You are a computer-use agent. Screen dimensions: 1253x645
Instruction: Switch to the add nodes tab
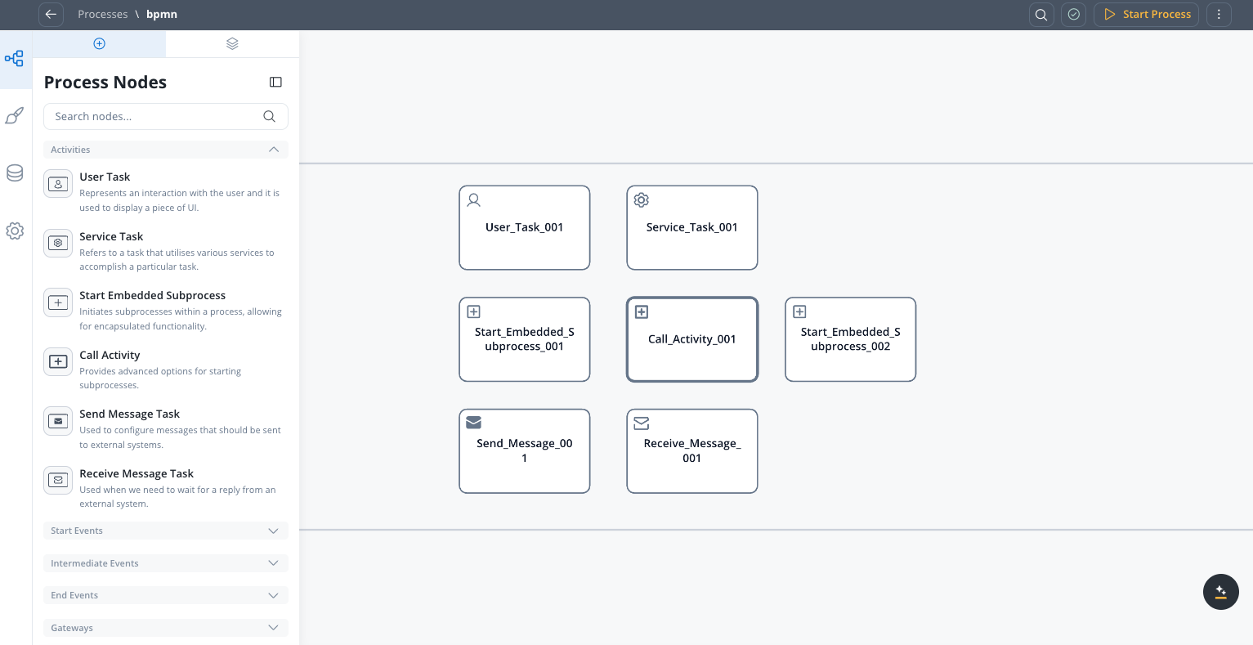[99, 43]
